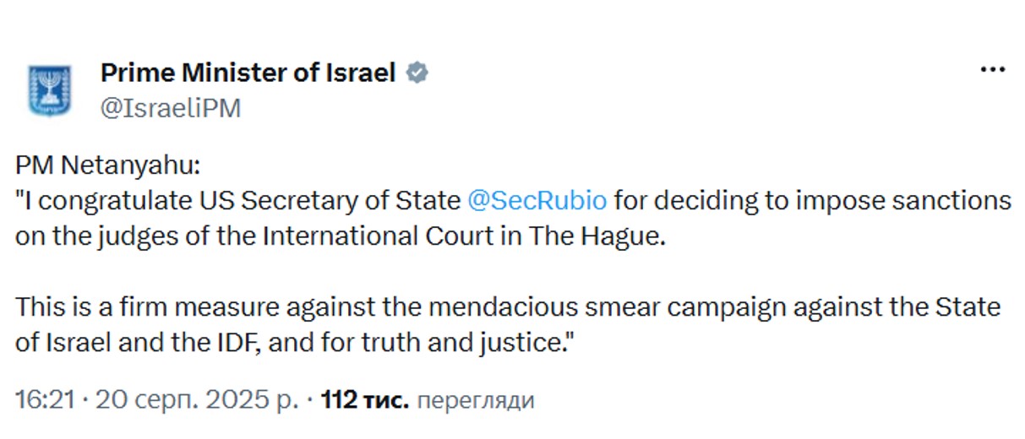Screen dimensions: 1025x439
Task: Click the date 20 серп. 2025 р.
Action: [x=197, y=399]
